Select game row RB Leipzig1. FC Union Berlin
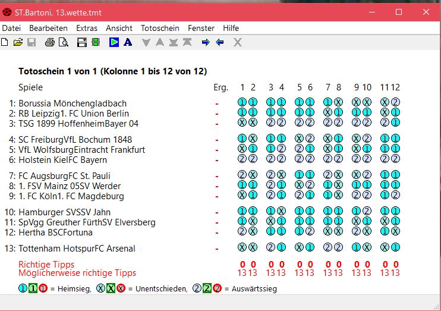 point(74,114)
